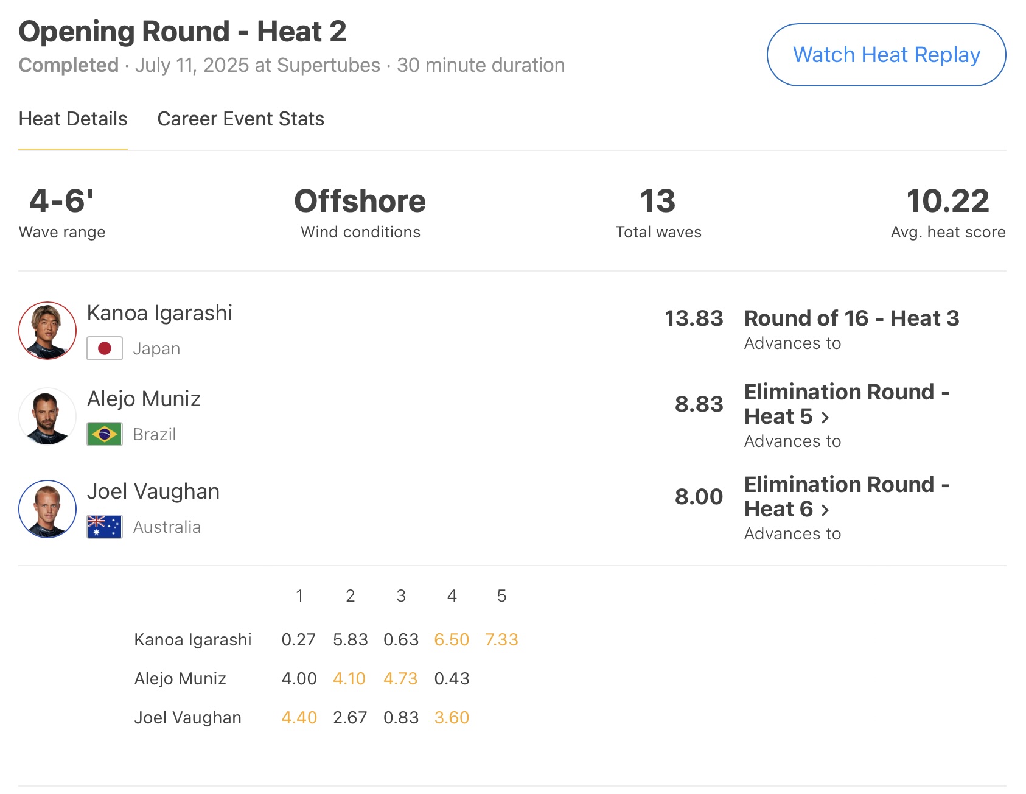This screenshot has width=1026, height=794.
Task: Open Kanoa Igarashi's athlete name link
Action: [159, 313]
